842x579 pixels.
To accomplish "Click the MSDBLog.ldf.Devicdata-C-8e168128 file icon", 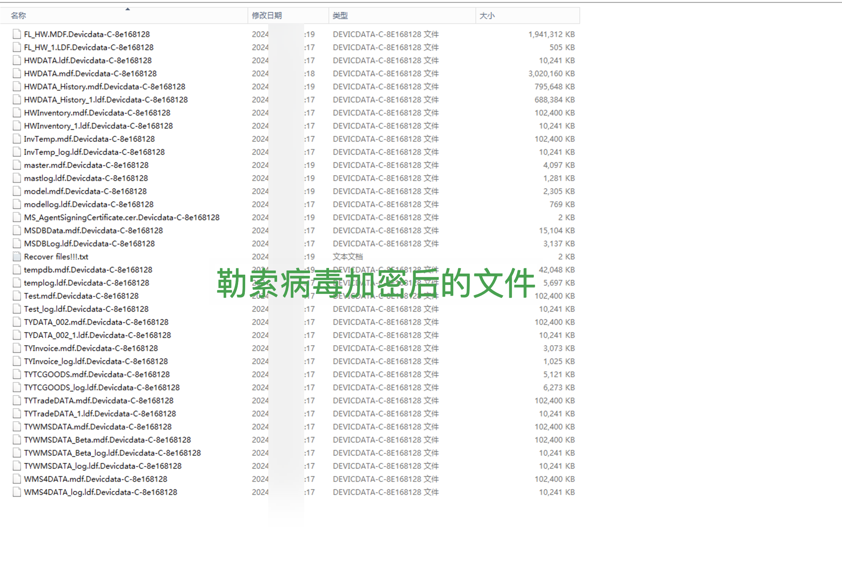I will 17,243.
